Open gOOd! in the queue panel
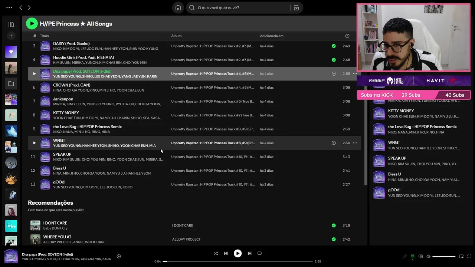The image size is (475, 267). click(x=394, y=190)
